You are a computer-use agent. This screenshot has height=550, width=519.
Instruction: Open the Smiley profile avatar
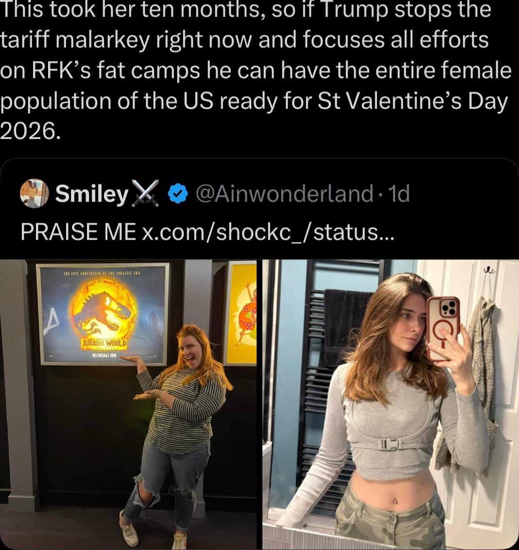34,193
